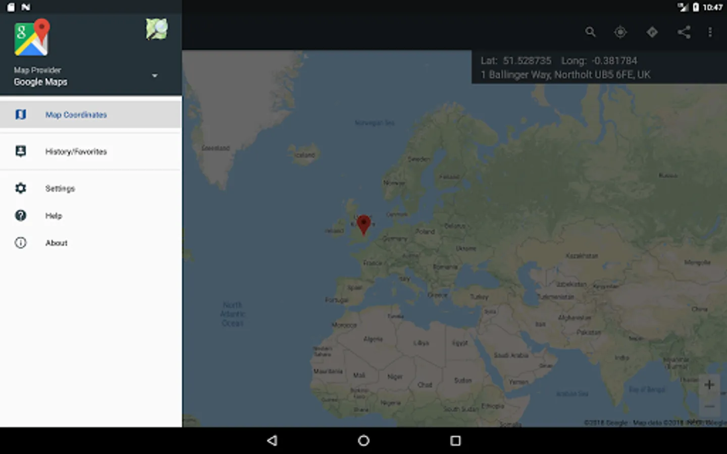Click the About info icon

tap(21, 243)
